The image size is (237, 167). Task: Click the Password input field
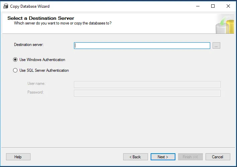tap(147, 93)
